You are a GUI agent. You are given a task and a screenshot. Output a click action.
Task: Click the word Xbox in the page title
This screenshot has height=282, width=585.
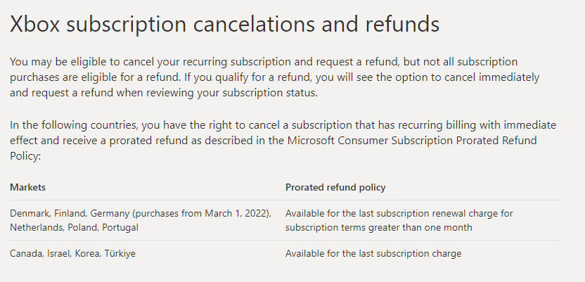point(34,25)
